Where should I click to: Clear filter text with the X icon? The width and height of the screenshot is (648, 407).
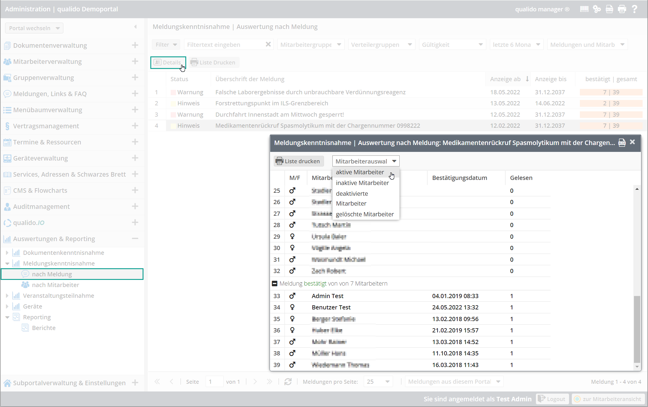point(268,44)
